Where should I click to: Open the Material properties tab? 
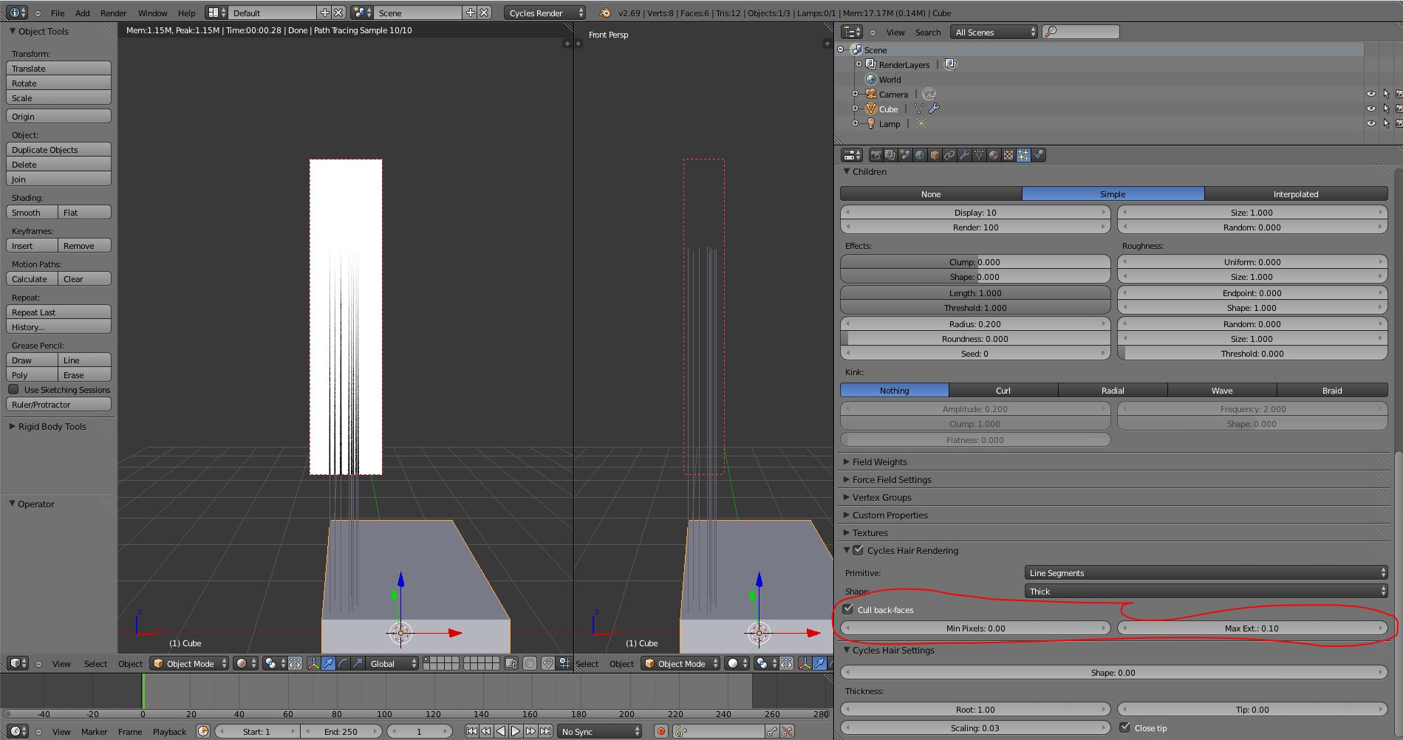point(994,155)
